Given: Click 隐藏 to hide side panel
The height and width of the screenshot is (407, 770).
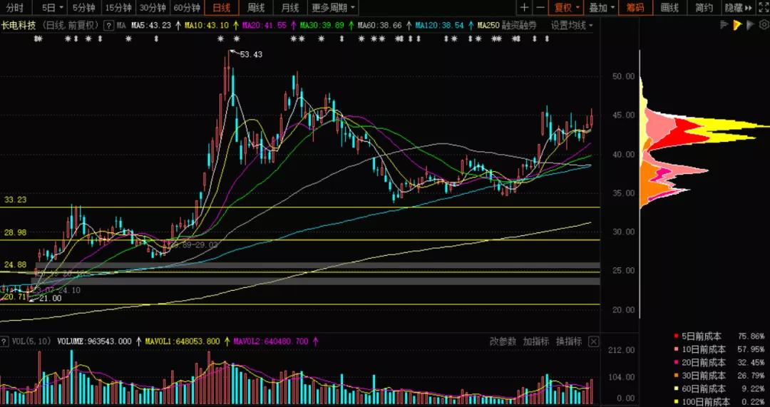Looking at the screenshot, I should click(x=738, y=7).
